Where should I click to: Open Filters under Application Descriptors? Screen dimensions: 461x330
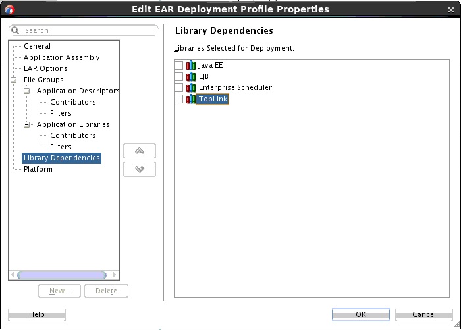(61, 113)
